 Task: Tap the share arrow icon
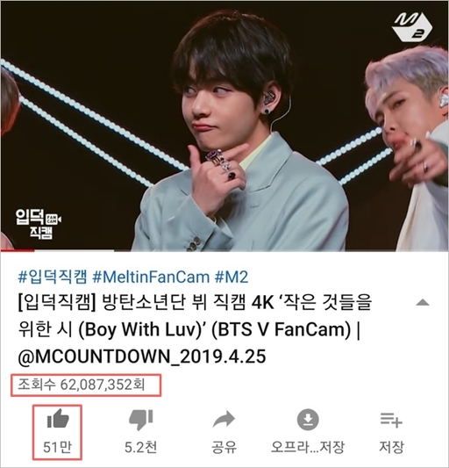coord(224,420)
